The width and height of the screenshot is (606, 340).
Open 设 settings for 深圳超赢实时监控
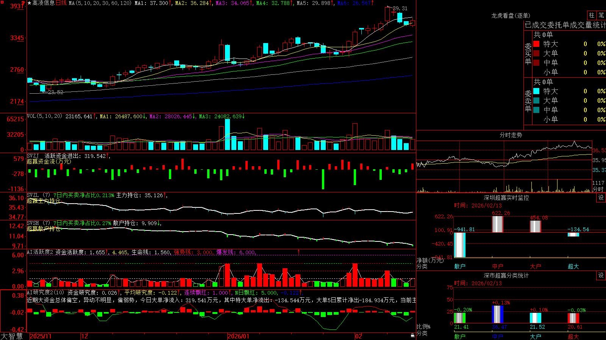[601, 198]
